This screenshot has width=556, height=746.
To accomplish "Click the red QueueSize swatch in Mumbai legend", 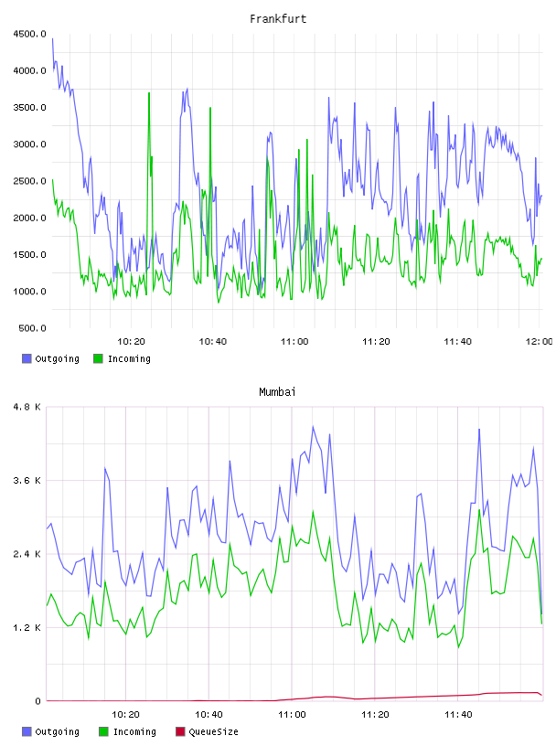I will pyautogui.click(x=180, y=731).
